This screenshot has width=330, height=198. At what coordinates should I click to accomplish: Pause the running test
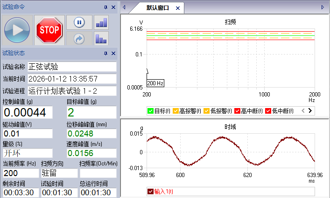point(79,22)
